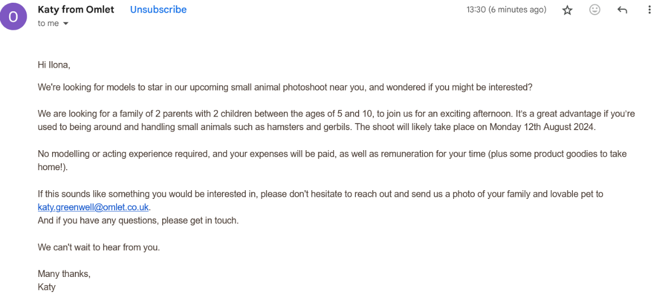The height and width of the screenshot is (297, 651).
Task: Unsubscribe from Omlet emails
Action: tap(158, 9)
